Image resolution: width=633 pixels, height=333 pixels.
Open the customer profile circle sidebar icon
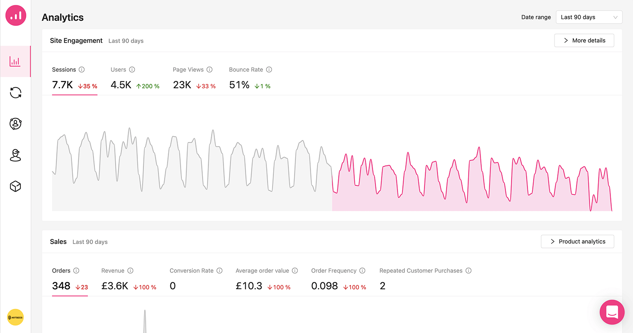15,124
